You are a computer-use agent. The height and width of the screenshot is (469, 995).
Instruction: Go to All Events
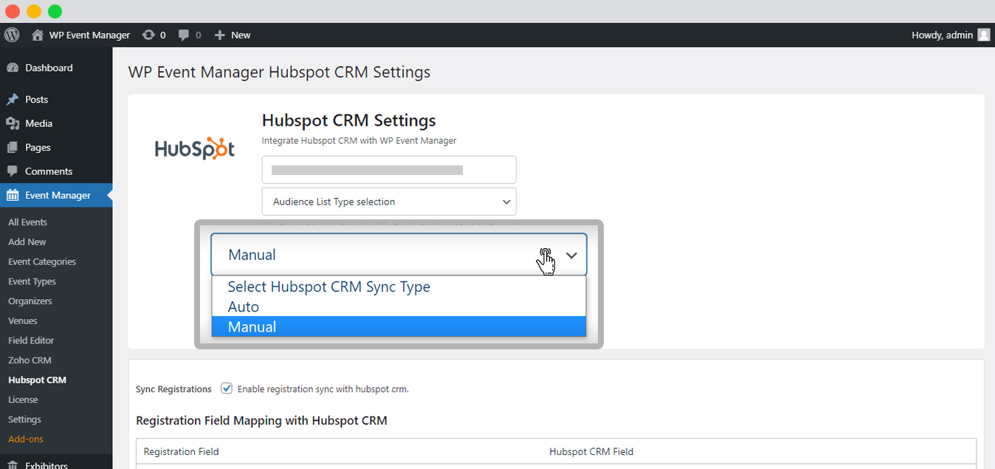pos(27,222)
